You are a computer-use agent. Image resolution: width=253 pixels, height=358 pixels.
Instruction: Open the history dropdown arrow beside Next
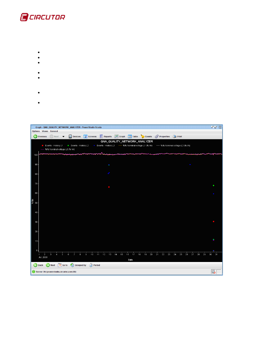pos(63,137)
